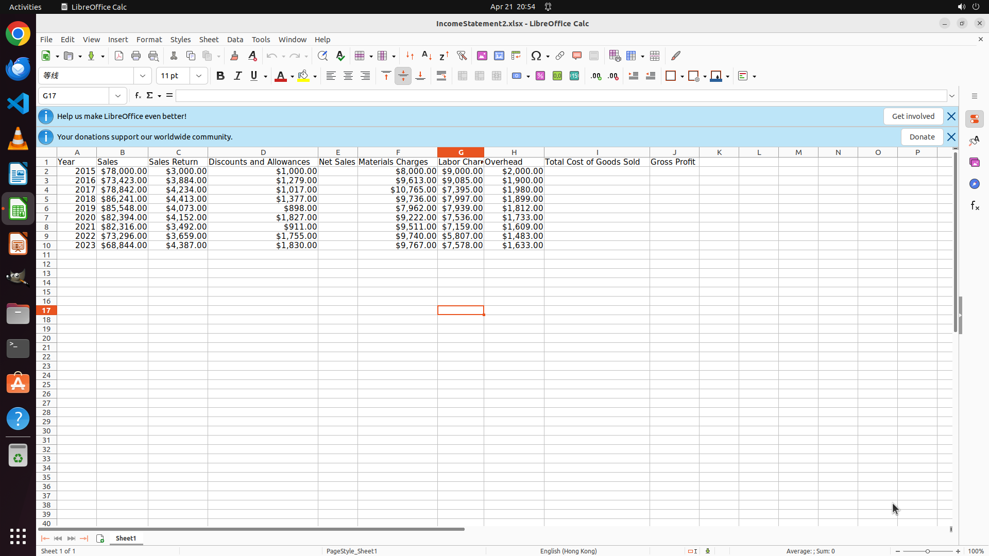Image resolution: width=989 pixels, height=556 pixels.
Task: Open the sidebar Functions panel icon
Action: pyautogui.click(x=975, y=206)
